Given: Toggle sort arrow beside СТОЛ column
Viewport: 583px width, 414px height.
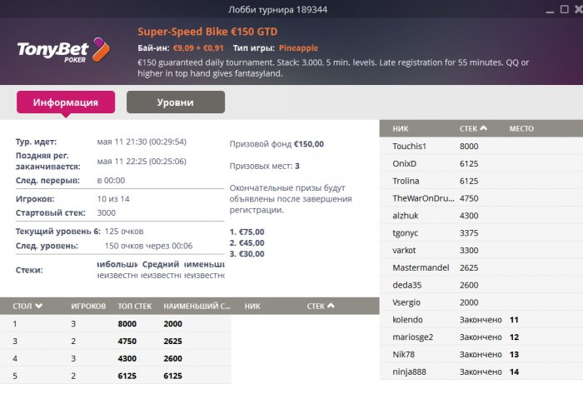Looking at the screenshot, I should click(x=39, y=306).
